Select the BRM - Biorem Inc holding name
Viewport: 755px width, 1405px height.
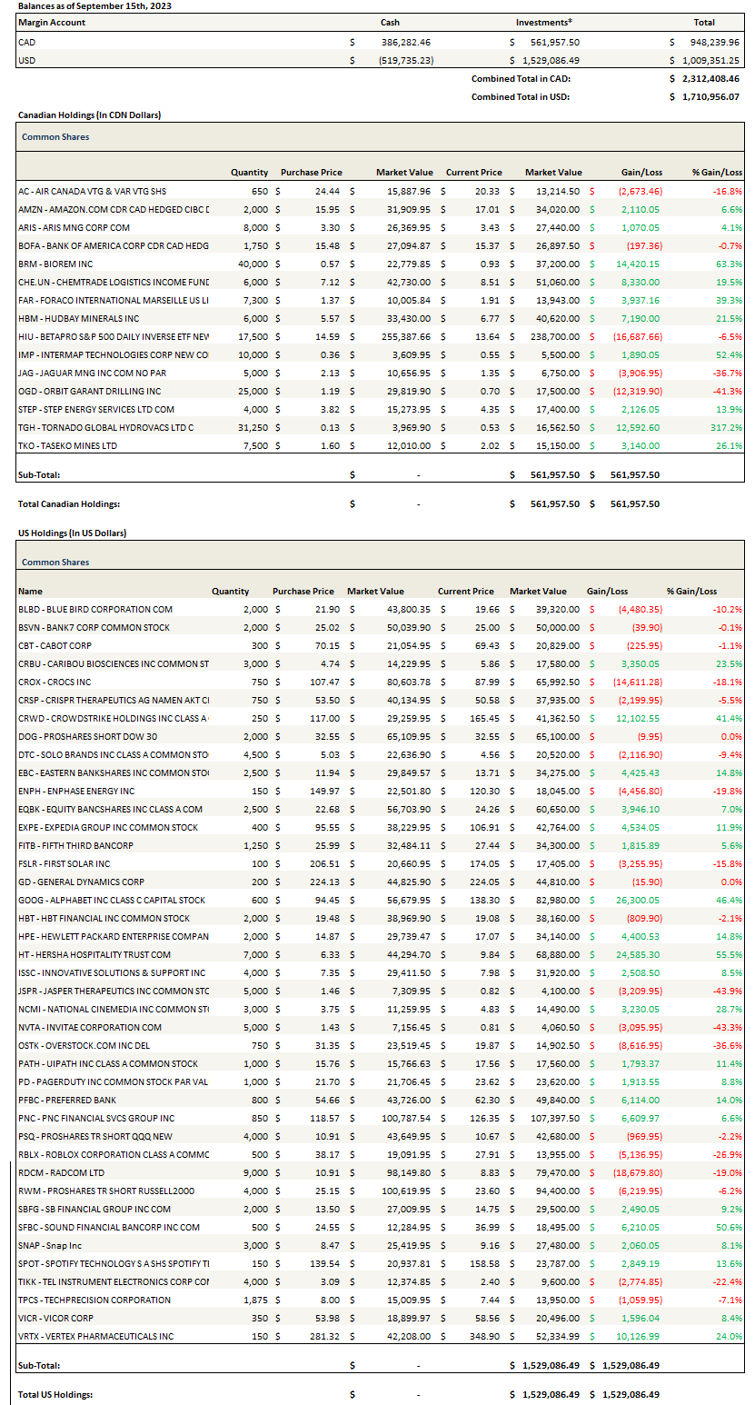click(x=64, y=264)
